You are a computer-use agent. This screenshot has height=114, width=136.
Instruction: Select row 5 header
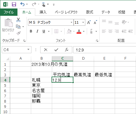(x=5, y=85)
